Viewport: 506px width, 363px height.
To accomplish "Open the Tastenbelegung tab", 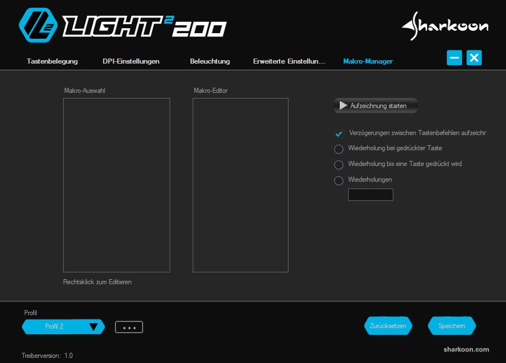I will (x=52, y=61).
